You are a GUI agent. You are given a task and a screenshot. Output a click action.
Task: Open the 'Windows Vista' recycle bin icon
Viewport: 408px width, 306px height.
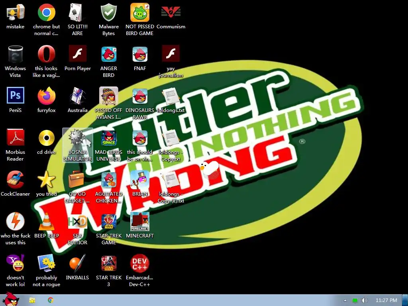16,54
